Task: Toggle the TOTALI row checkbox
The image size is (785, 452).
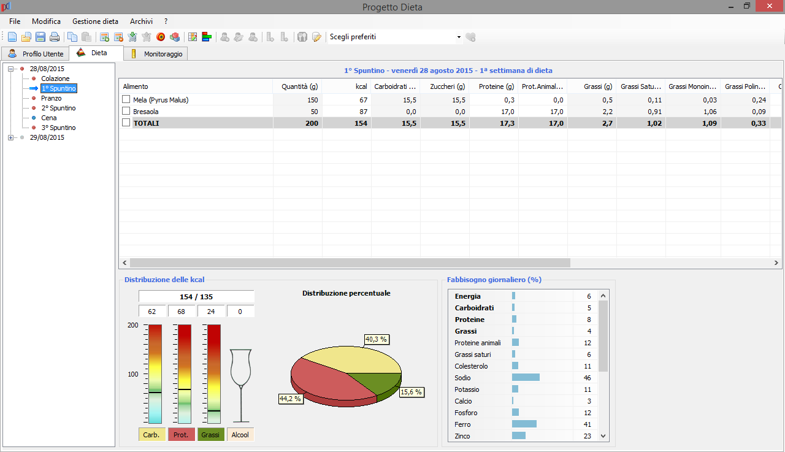Action: [126, 123]
